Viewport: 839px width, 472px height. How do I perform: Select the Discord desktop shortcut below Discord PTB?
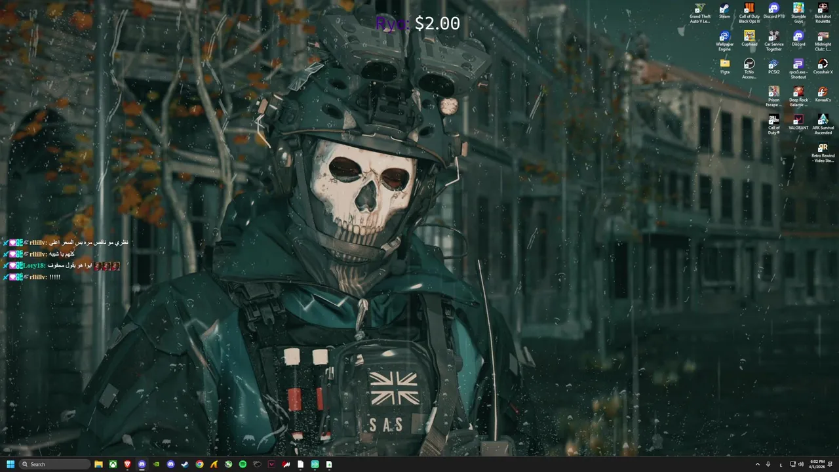click(798, 39)
